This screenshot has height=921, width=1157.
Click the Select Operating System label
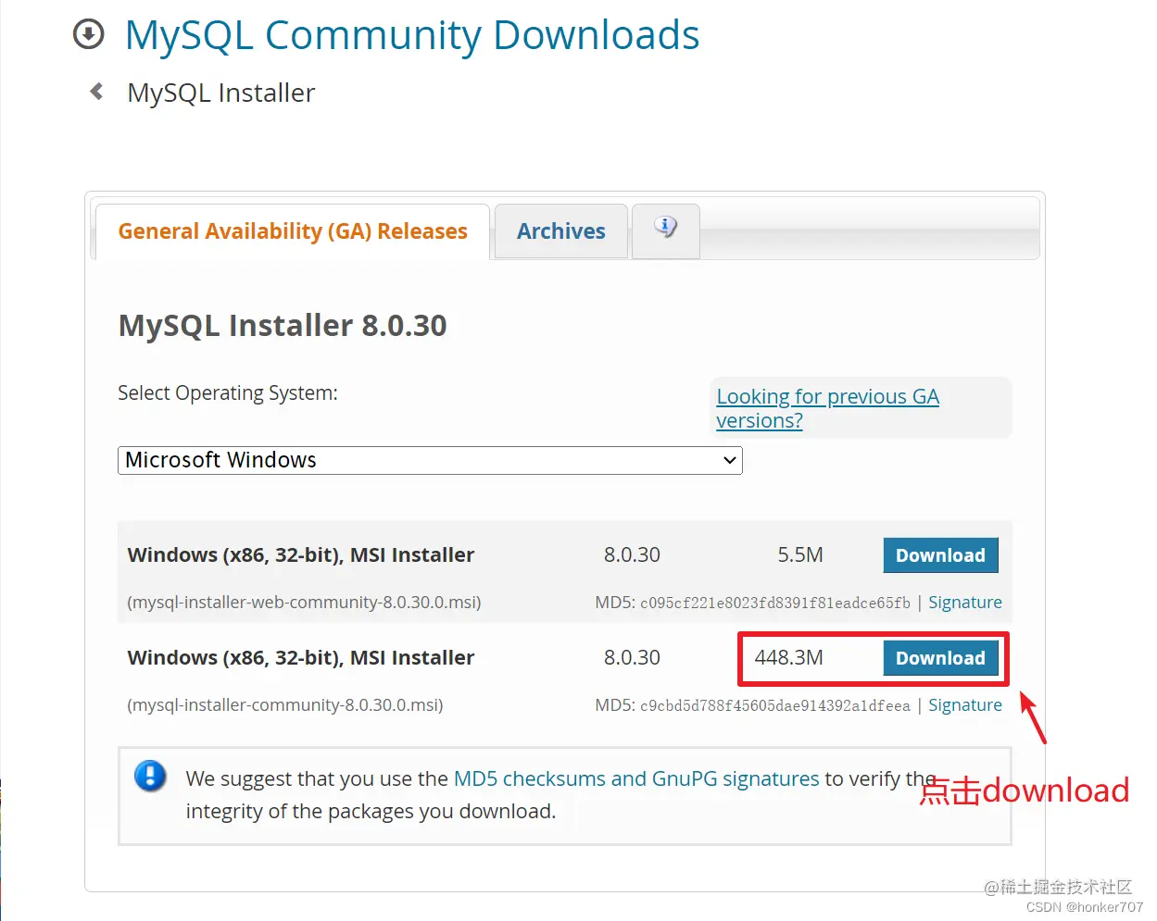(228, 393)
